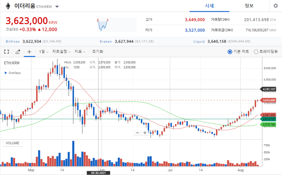Click the 5,000,000 price axis label

coord(270,68)
